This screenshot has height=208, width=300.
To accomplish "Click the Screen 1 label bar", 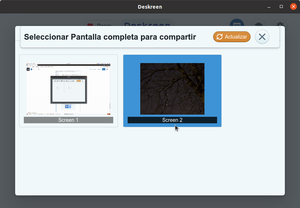I will [69, 120].
